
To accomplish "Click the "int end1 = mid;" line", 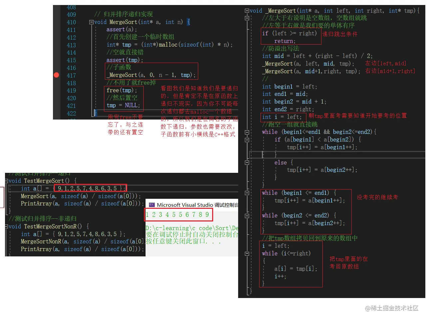I will click(x=285, y=94).
